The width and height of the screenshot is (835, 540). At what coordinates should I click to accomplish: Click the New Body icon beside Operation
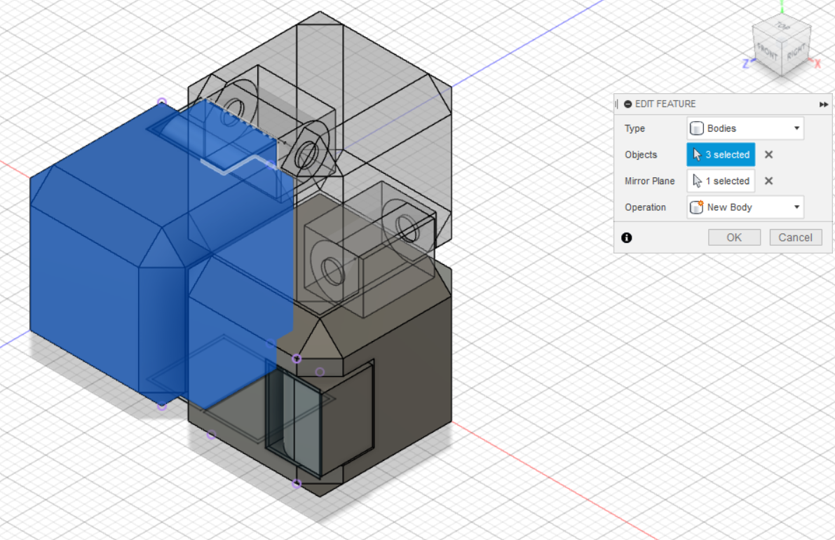tap(697, 207)
